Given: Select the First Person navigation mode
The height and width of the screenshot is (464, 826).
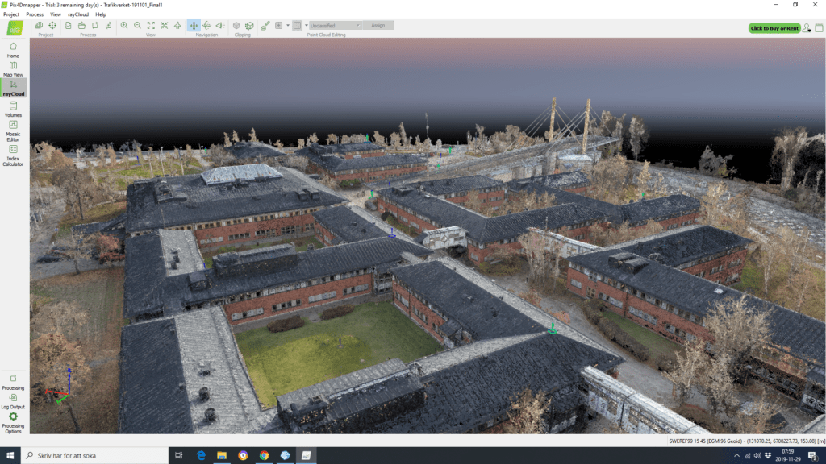Looking at the screenshot, I should click(x=221, y=25).
